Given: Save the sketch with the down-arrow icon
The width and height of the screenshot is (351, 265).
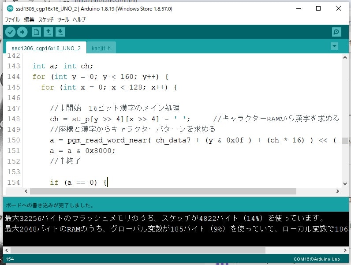Looking at the screenshot, I should coord(60,32).
